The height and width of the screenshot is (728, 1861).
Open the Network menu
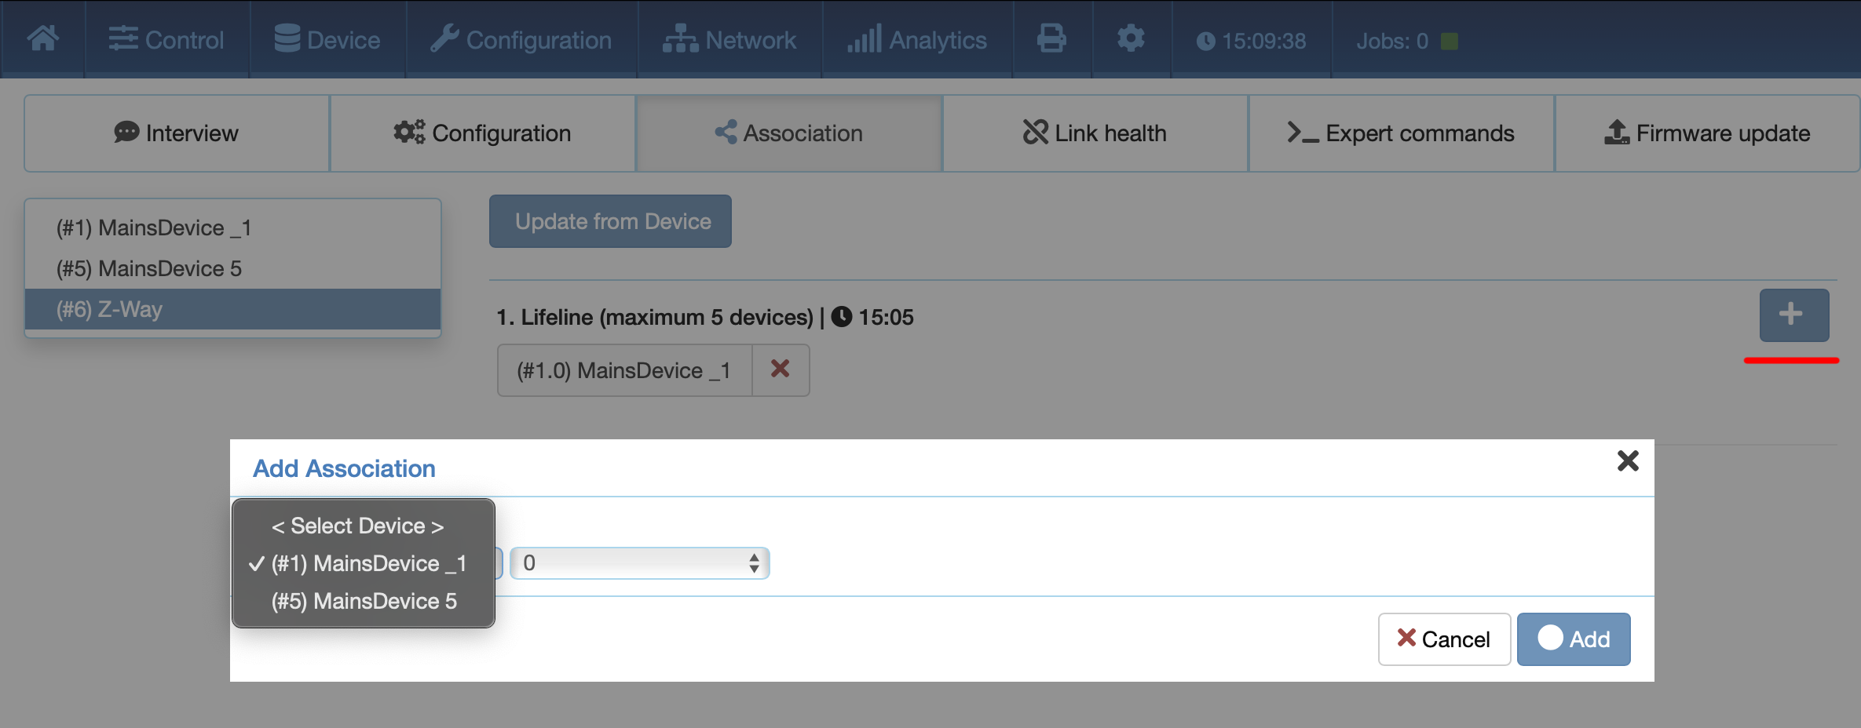pos(730,39)
